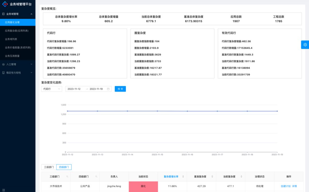Click the 工程总数 value 1785
The image size is (309, 192).
point(279,21)
